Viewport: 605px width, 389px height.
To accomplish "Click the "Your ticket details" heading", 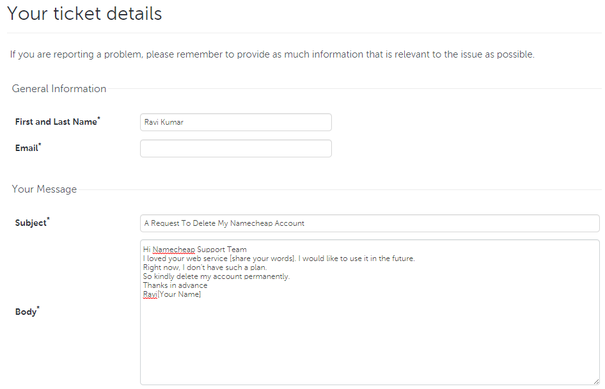I will coord(84,13).
